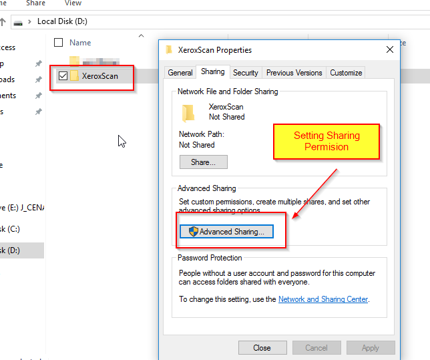Select the (E:) J_CENA drive in the sidebar

click(22, 208)
